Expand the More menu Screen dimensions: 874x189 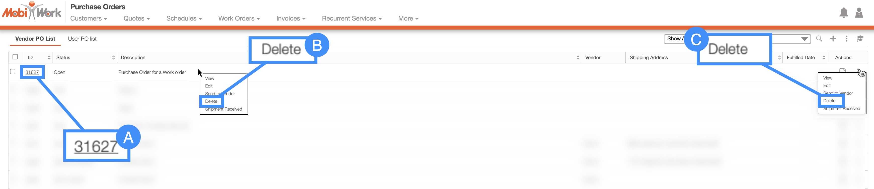point(408,19)
